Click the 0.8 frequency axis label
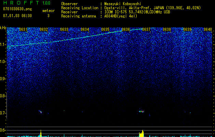The width and height of the screenshot is (215, 137). tap(3, 96)
